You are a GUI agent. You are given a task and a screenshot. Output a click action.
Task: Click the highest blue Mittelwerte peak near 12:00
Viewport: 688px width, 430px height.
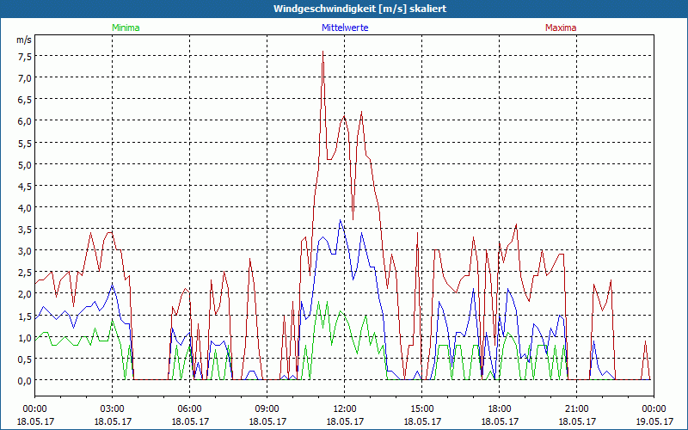click(x=340, y=220)
